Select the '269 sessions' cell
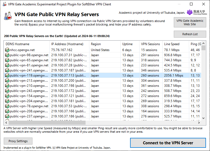Screen dimensions: 210x151 (150, 101)
